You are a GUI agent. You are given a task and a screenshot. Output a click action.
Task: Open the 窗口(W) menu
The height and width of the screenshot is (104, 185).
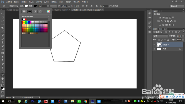(76, 2)
